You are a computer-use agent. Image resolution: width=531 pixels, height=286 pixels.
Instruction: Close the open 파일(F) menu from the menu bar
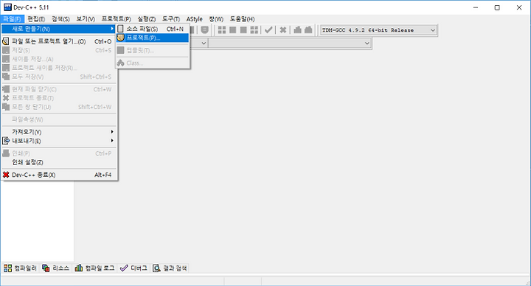coord(13,19)
